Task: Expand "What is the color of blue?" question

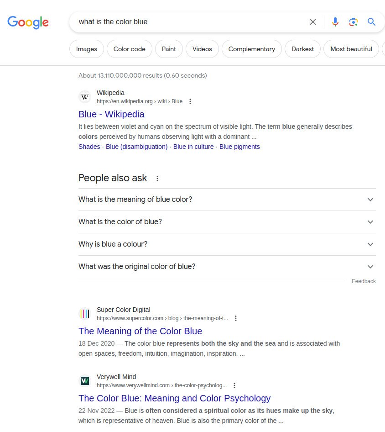Action: (x=227, y=222)
